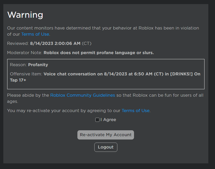
Task: Click the Offensive Item voice chat description
Action: (x=105, y=77)
